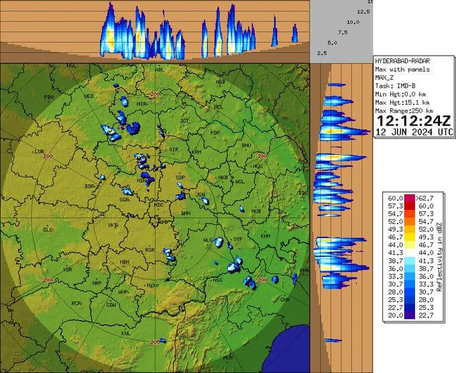Click the RGR station label

[150, 250]
